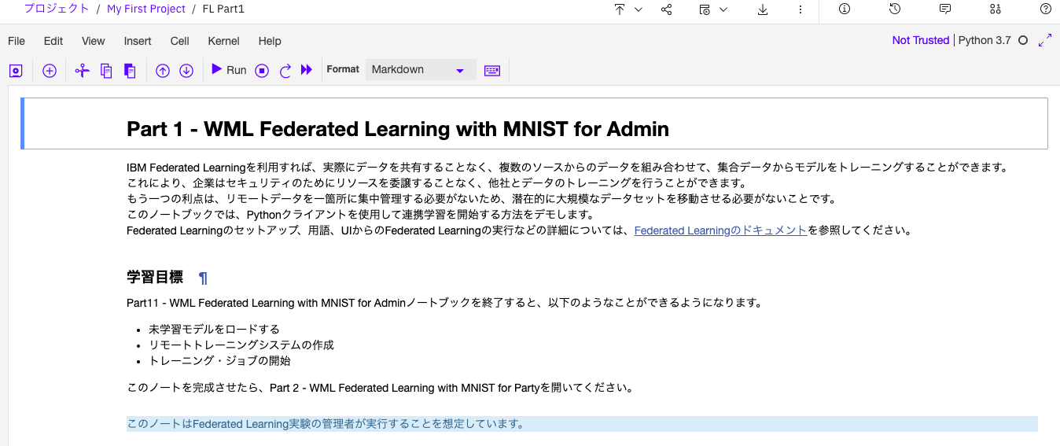Open the File menu
Viewport: 1060px width, 446px height.
coord(17,41)
